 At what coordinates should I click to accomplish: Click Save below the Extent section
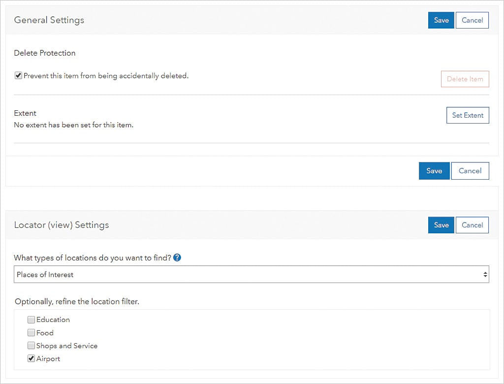pyautogui.click(x=434, y=171)
